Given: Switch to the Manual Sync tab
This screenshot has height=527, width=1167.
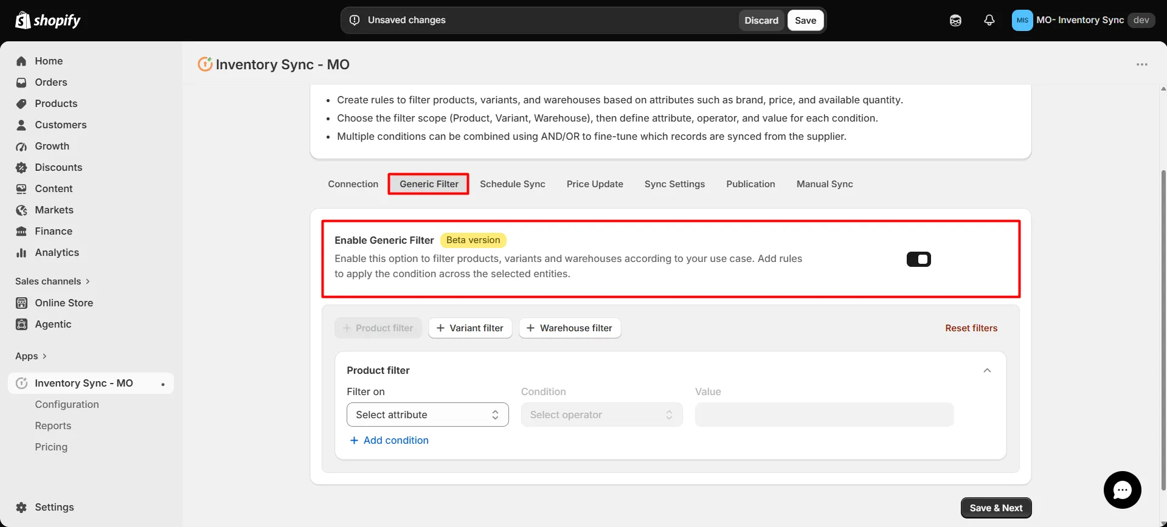Looking at the screenshot, I should pyautogui.click(x=825, y=184).
